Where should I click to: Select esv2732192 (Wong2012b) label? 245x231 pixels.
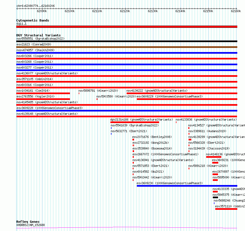tap(151, 143)
